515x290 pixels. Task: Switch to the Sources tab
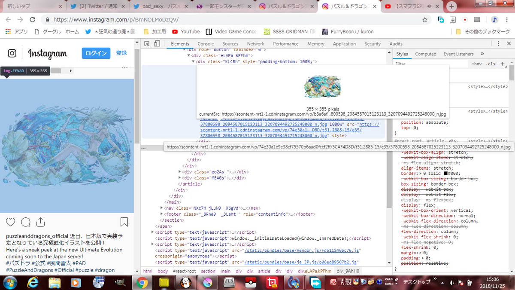pos(230,44)
